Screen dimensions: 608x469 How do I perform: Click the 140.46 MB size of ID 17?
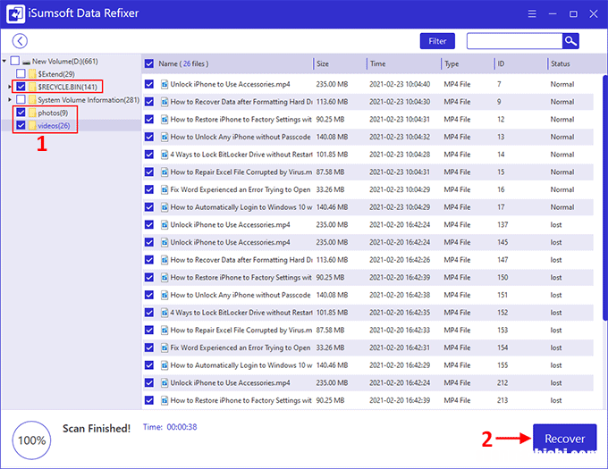(332, 207)
